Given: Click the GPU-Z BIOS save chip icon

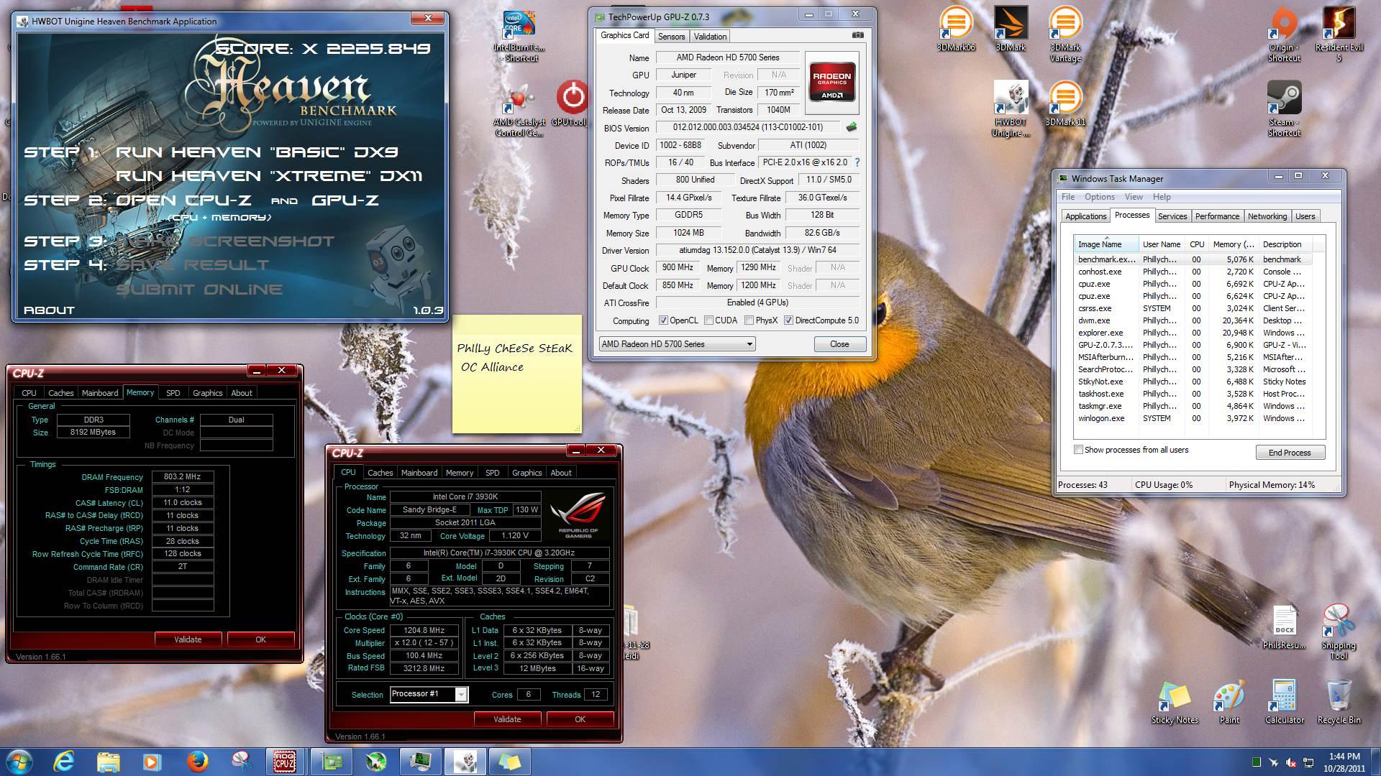Looking at the screenshot, I should [852, 127].
